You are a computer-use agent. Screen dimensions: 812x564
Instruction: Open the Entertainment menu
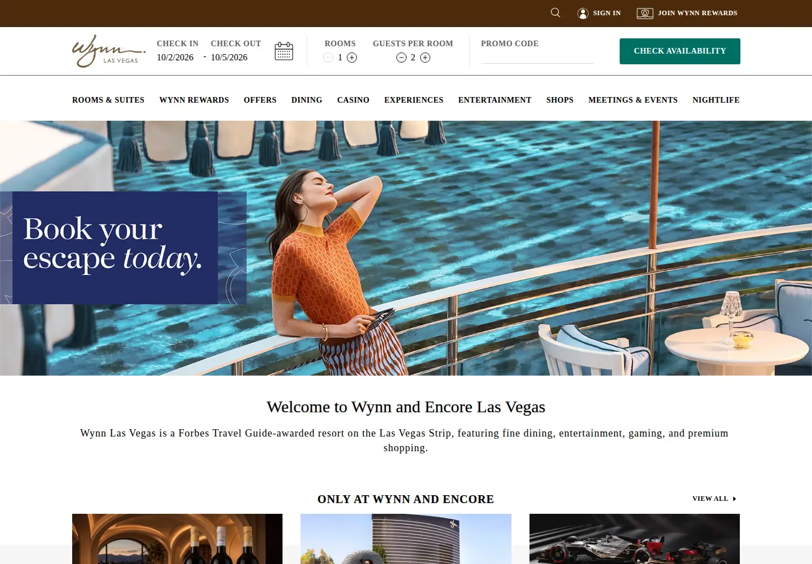(x=495, y=100)
